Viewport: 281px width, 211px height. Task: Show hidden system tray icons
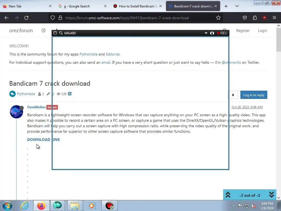point(233,206)
